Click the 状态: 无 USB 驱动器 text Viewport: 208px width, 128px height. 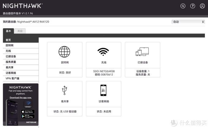coord(65,112)
